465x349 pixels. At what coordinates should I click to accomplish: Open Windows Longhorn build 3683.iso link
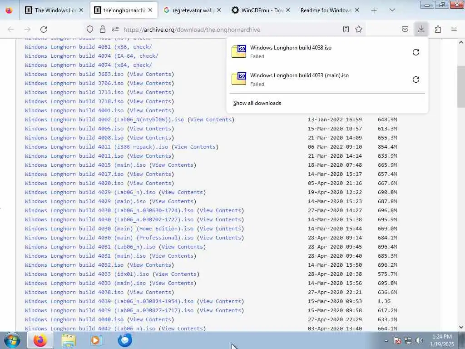point(74,74)
